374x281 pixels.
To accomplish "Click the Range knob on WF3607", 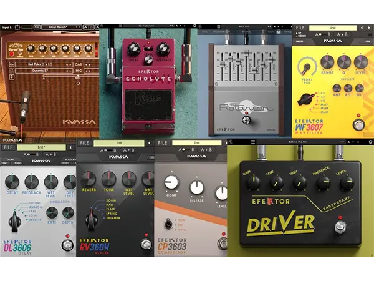I will [x=327, y=61].
